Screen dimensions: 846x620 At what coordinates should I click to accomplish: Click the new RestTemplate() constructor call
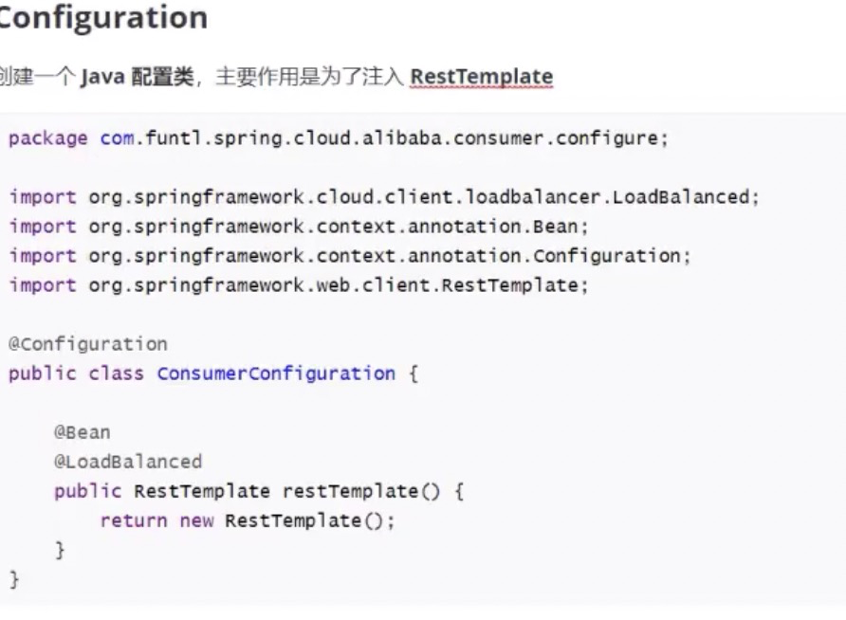[287, 520]
